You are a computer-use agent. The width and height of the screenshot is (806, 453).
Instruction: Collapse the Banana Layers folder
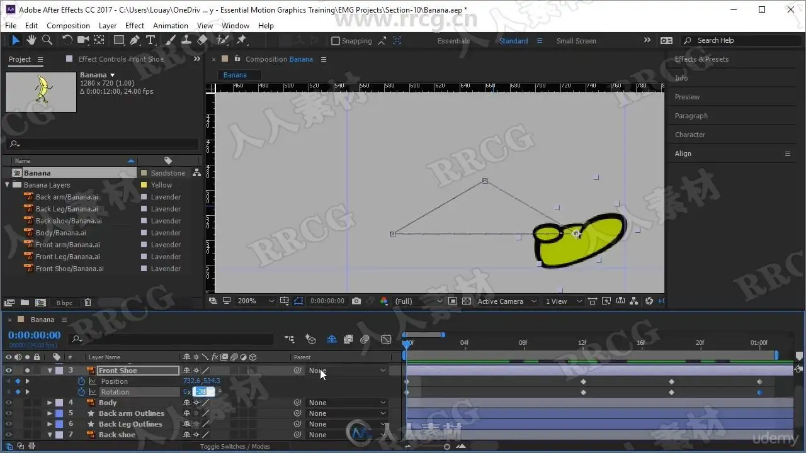pos(8,185)
